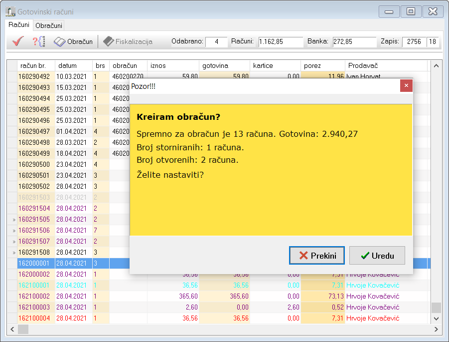Click the question mark filter icon
This screenshot has height=342, width=449.
click(39, 42)
